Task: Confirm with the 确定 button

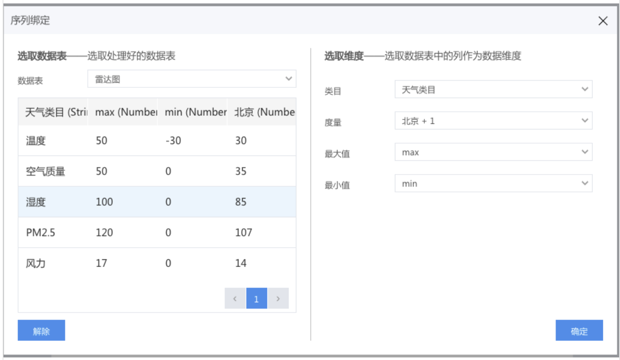Action: [x=579, y=330]
